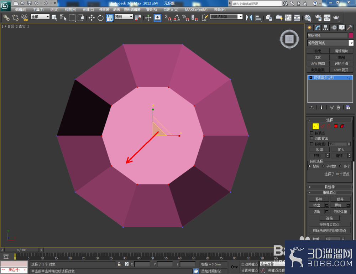Activate the Rotate tool in toolbar
Screen dimensions: 356x274
[x=100, y=17]
